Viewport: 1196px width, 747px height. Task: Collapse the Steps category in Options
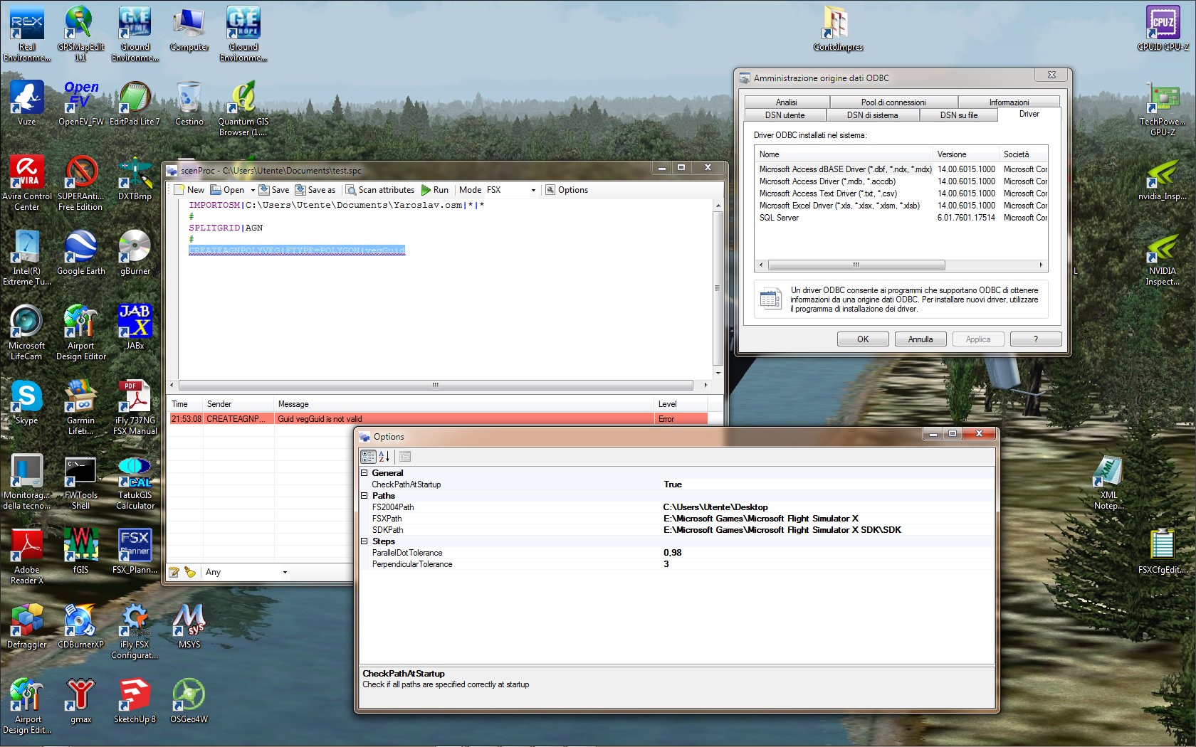[364, 541]
